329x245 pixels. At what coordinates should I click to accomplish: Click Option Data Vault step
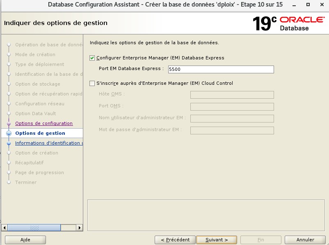[35, 113]
